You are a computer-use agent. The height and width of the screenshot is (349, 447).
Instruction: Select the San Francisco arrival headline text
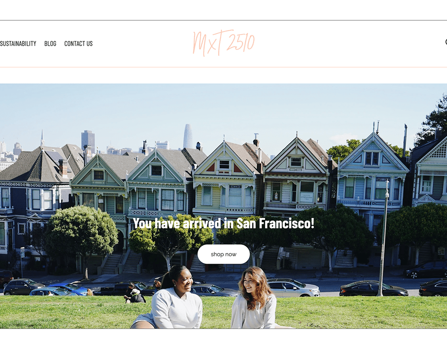223,223
